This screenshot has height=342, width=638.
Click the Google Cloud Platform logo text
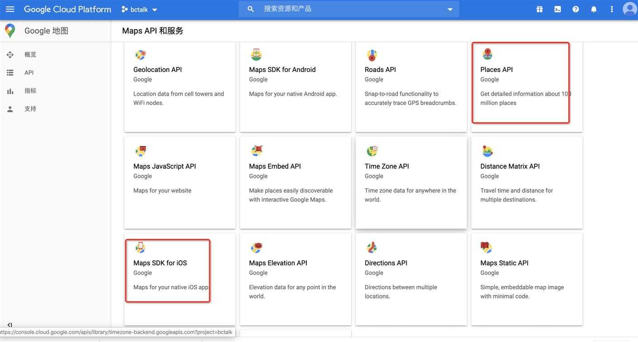click(67, 9)
